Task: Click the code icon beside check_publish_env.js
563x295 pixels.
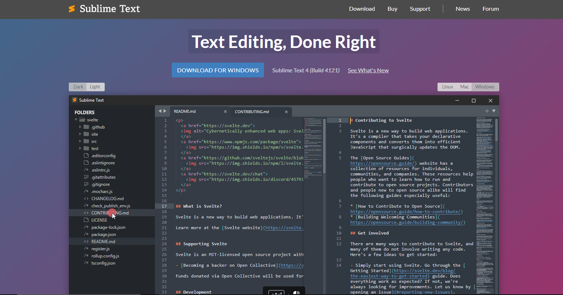Action: [x=86, y=205]
